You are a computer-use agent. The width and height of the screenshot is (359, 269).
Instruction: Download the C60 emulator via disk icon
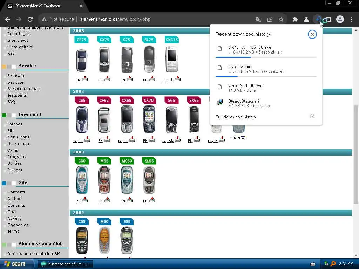tap(85, 200)
